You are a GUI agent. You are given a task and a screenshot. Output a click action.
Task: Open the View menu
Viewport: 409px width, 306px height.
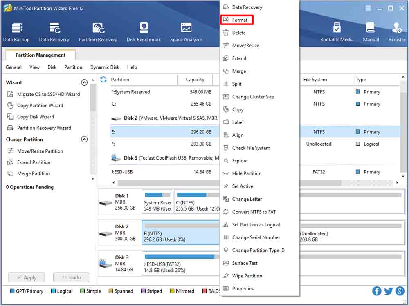pos(34,67)
